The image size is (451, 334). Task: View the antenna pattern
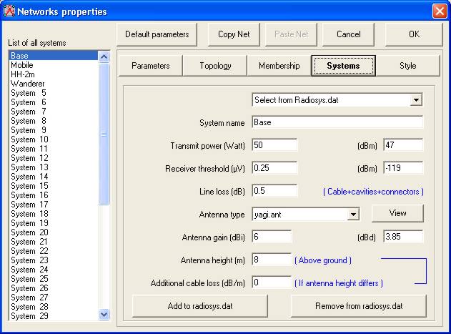coord(397,213)
